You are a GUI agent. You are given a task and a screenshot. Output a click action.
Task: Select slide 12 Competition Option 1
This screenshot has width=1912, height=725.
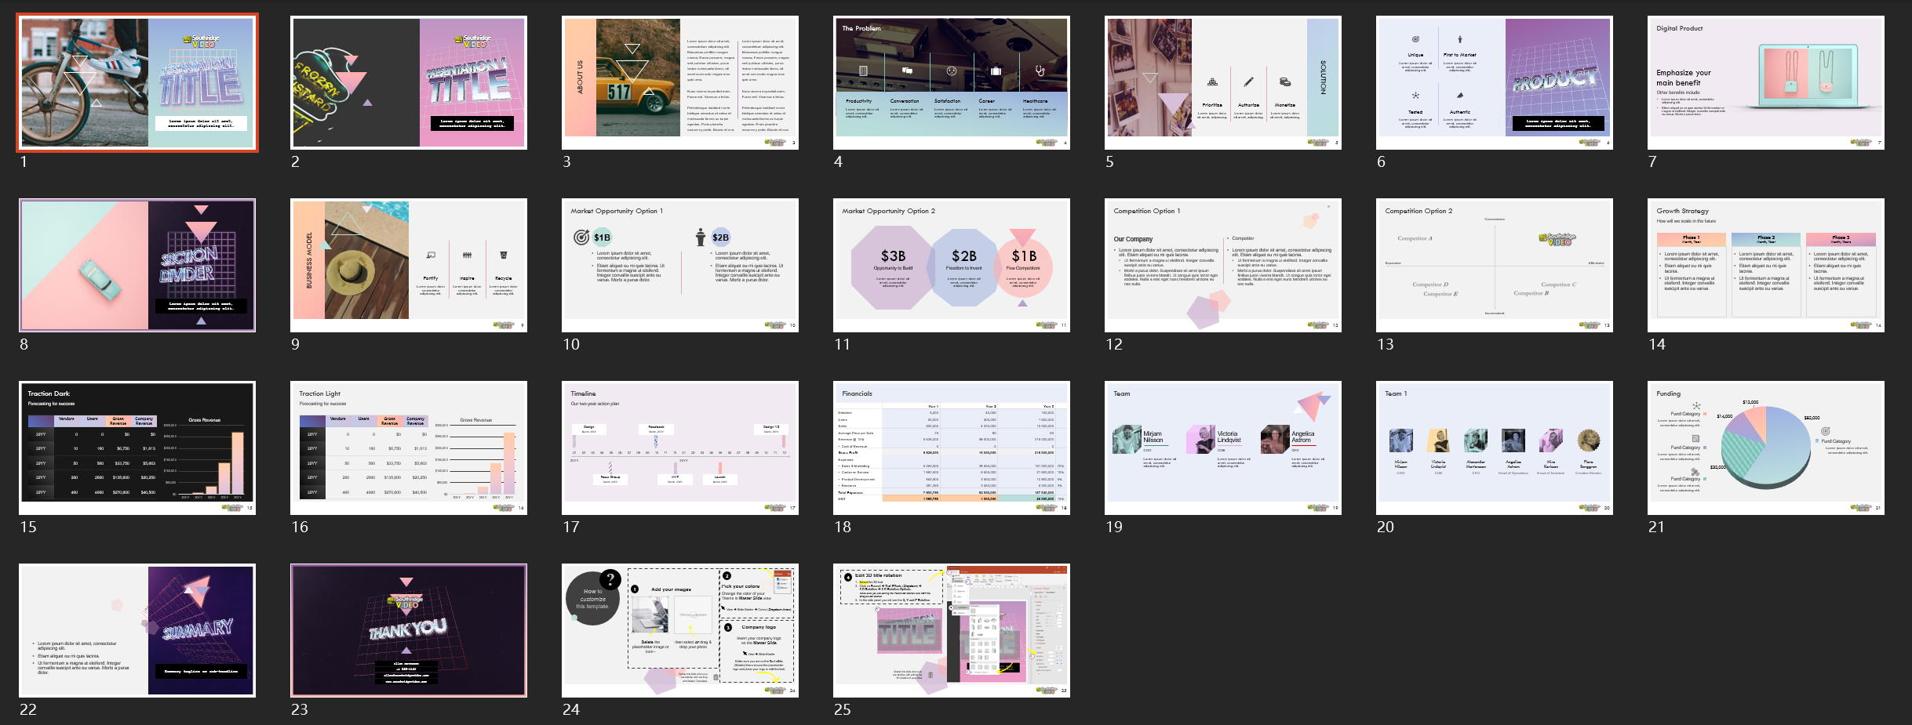click(1223, 265)
